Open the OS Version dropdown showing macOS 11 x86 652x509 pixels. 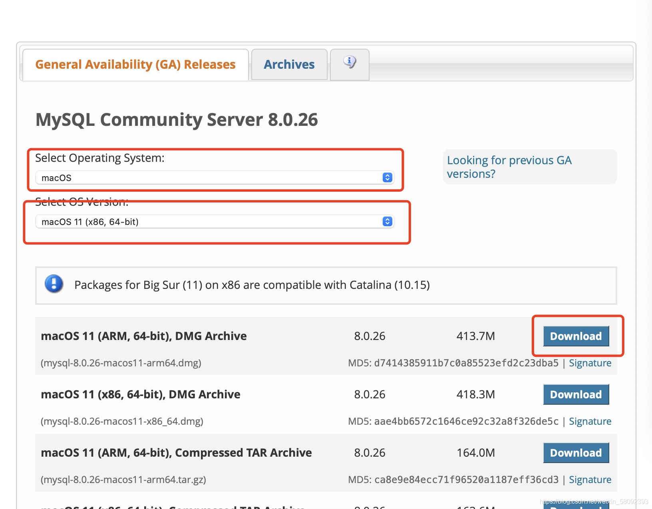215,221
